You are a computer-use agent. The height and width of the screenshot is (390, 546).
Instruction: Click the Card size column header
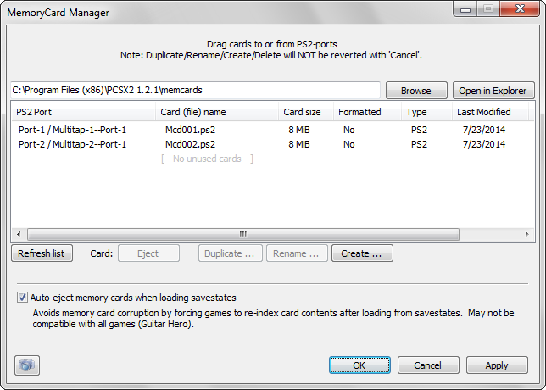306,112
